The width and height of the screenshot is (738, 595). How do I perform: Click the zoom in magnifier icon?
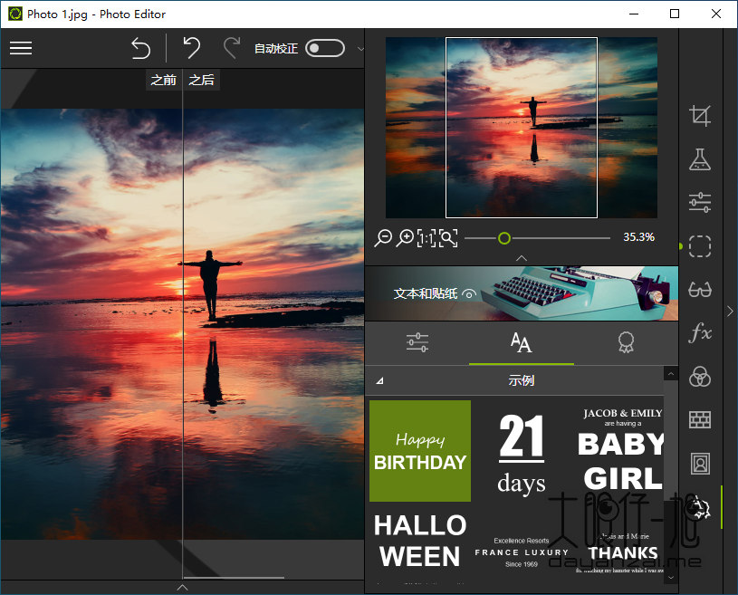point(404,238)
